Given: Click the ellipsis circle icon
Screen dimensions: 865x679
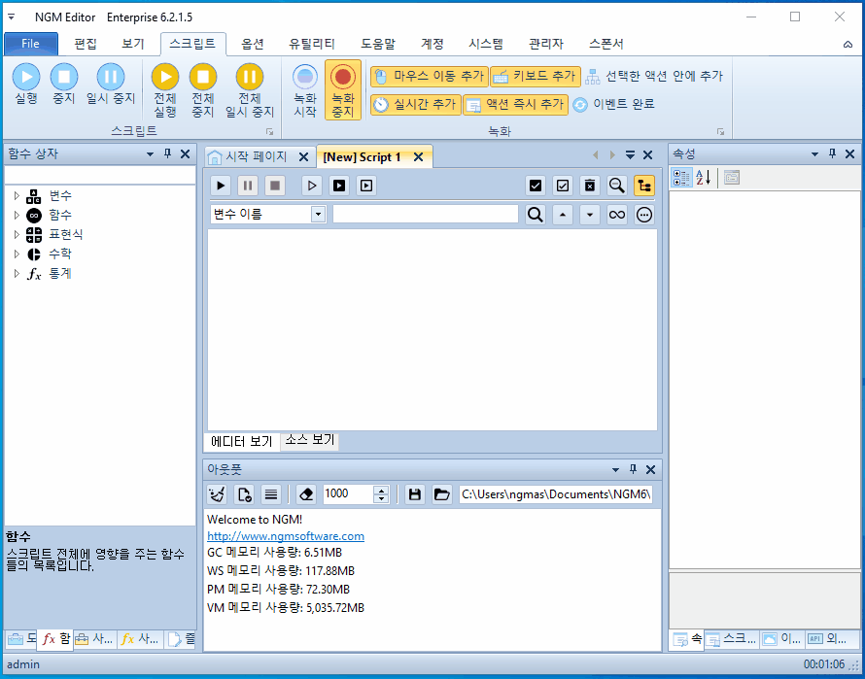Looking at the screenshot, I should pyautogui.click(x=643, y=215).
